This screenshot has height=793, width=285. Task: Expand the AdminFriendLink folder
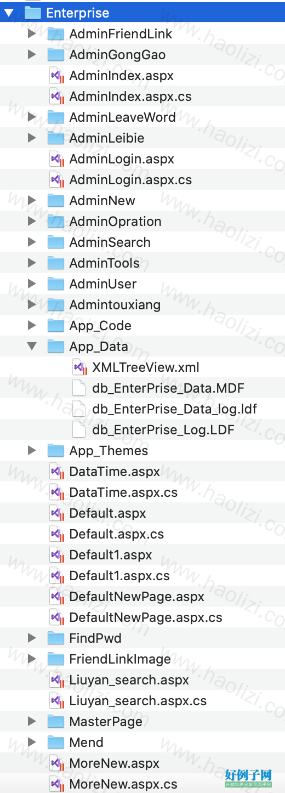pyautogui.click(x=32, y=34)
